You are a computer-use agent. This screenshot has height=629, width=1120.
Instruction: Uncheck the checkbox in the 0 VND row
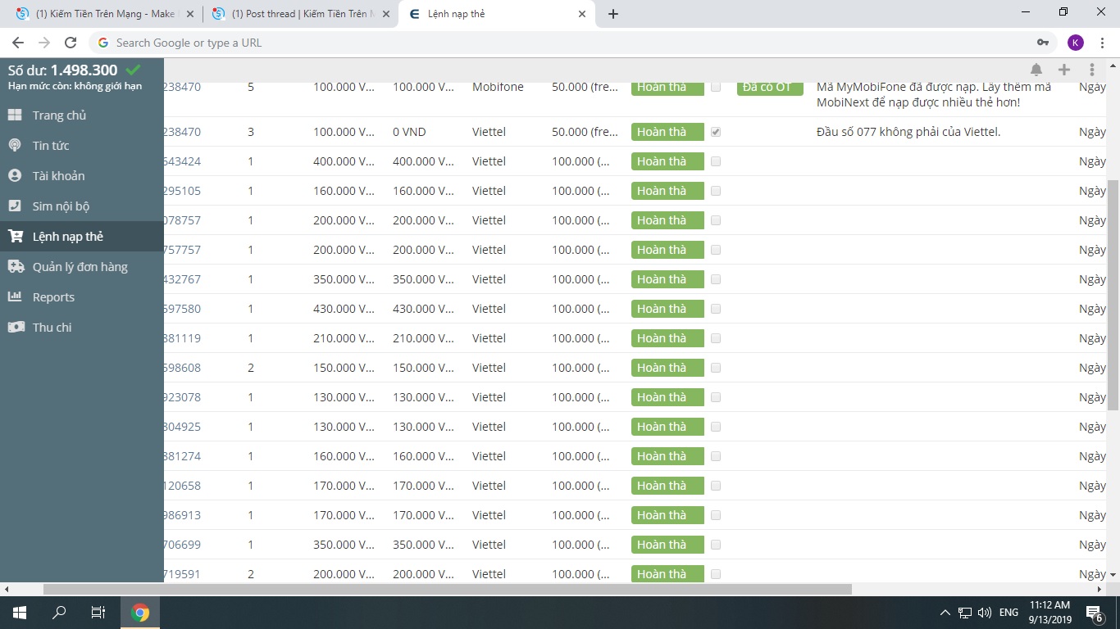click(x=716, y=132)
